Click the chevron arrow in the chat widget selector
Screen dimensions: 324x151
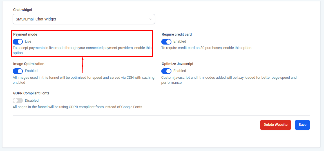click(x=151, y=19)
